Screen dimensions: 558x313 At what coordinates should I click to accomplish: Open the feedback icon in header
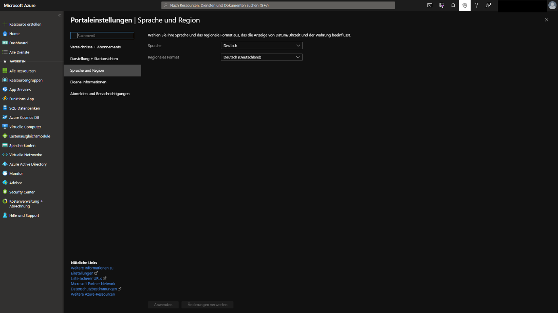coord(488,5)
